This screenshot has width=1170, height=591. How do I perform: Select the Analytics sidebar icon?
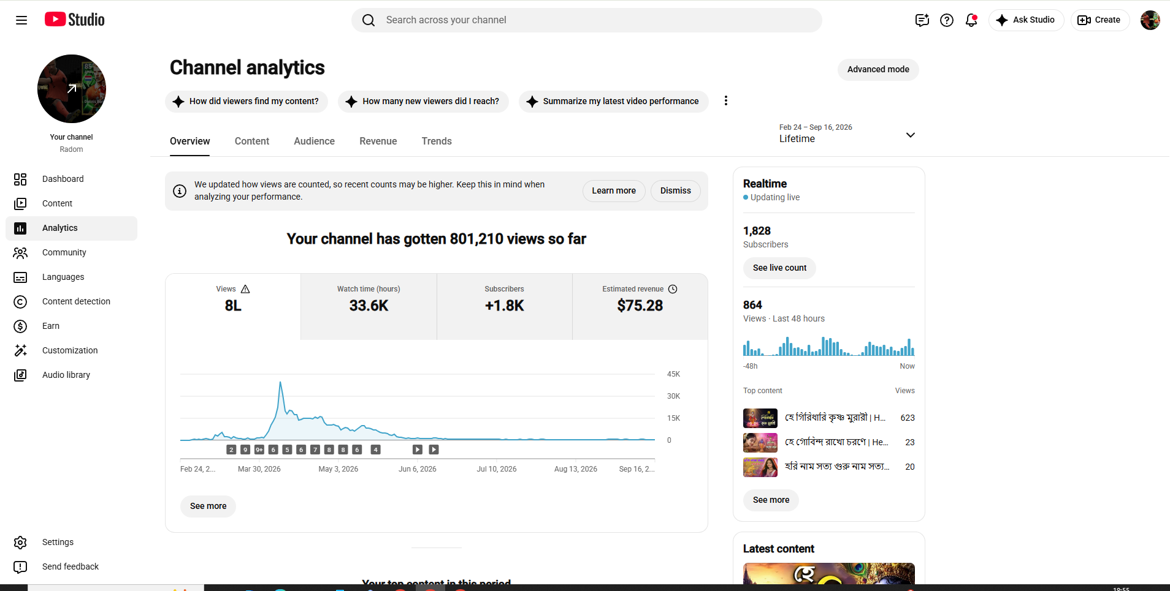(x=20, y=228)
